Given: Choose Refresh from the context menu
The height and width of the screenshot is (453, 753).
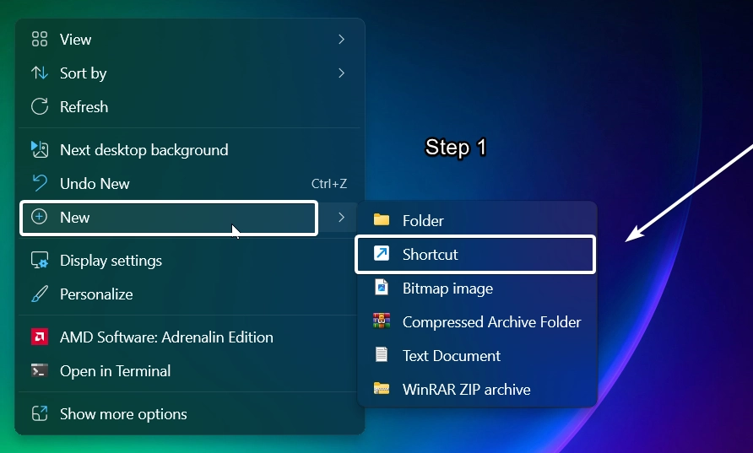Looking at the screenshot, I should coord(190,106).
